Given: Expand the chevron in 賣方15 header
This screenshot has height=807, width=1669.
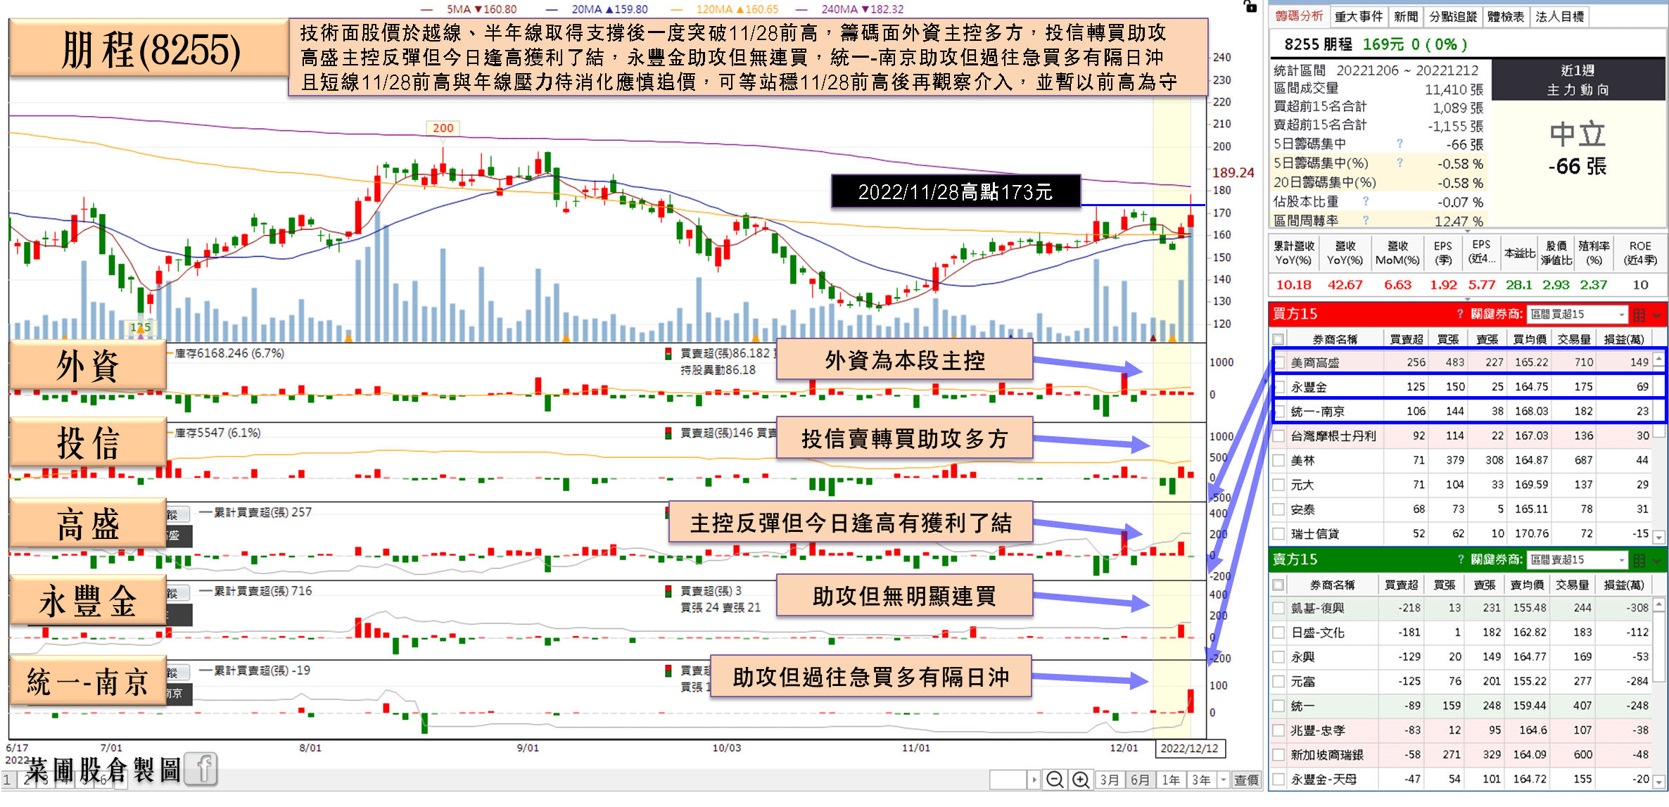Looking at the screenshot, I should tap(1657, 561).
